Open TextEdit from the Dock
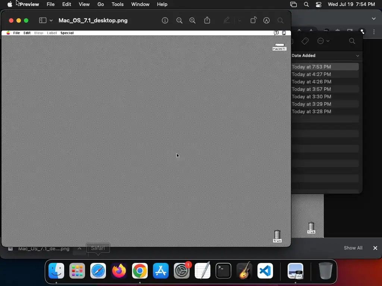The width and height of the screenshot is (382, 286). (203, 271)
